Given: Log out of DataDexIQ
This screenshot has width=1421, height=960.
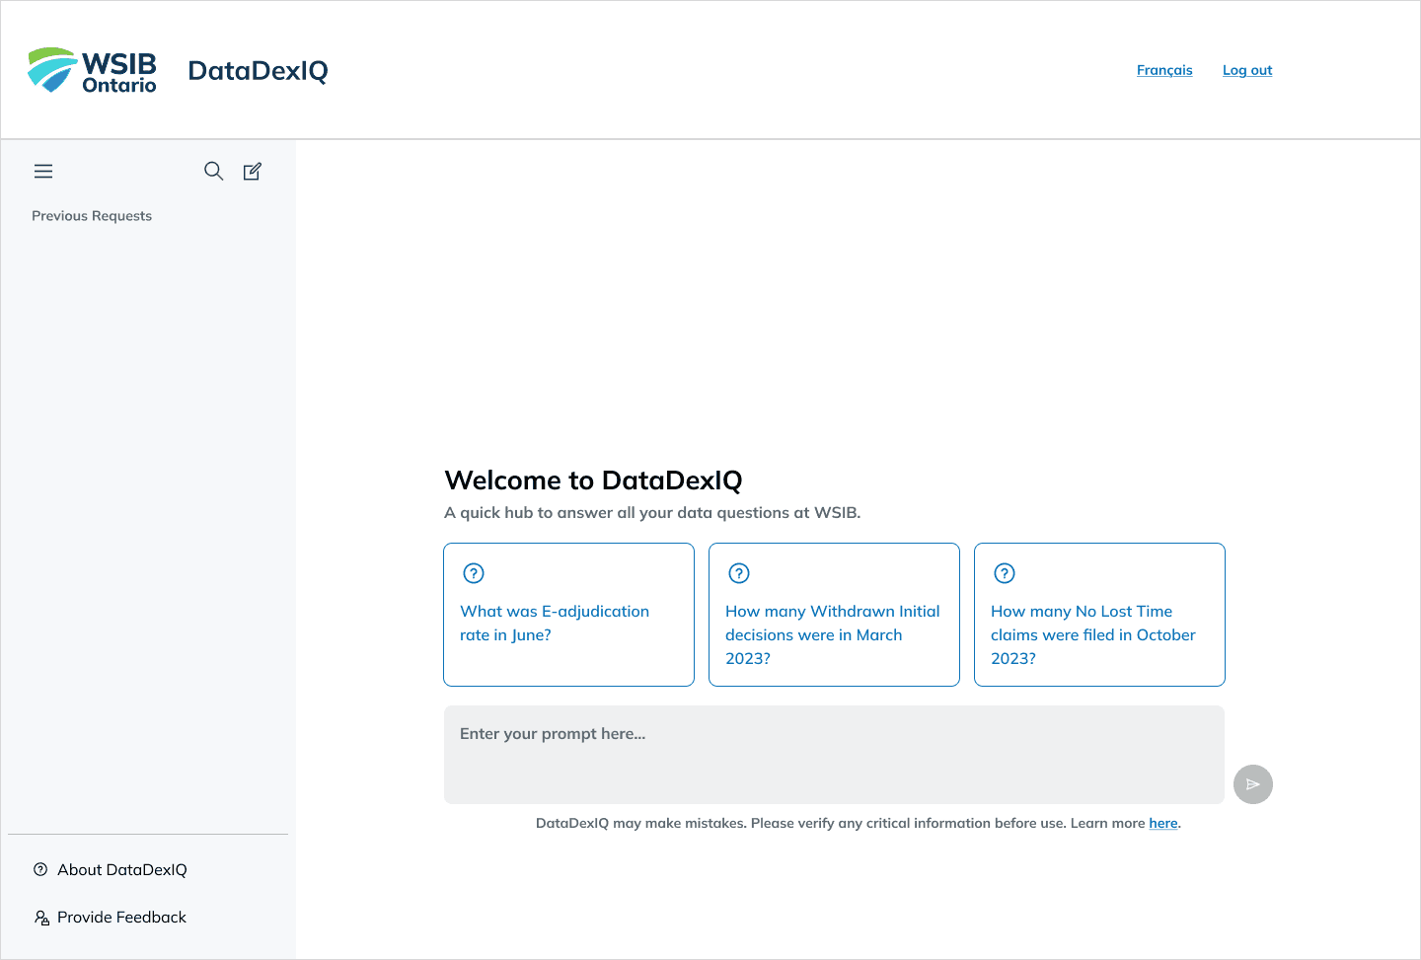Looking at the screenshot, I should point(1247,70).
